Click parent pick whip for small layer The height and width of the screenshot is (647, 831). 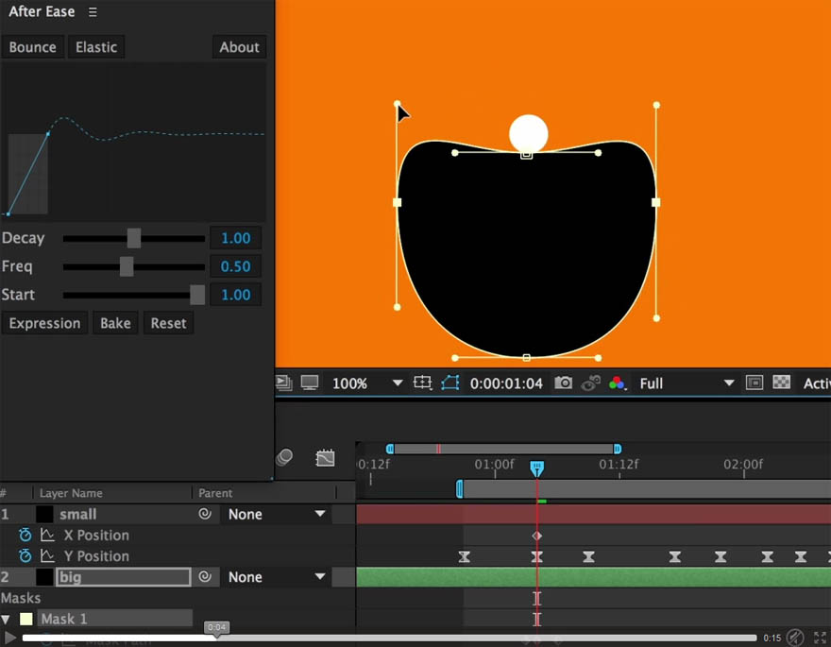point(205,514)
